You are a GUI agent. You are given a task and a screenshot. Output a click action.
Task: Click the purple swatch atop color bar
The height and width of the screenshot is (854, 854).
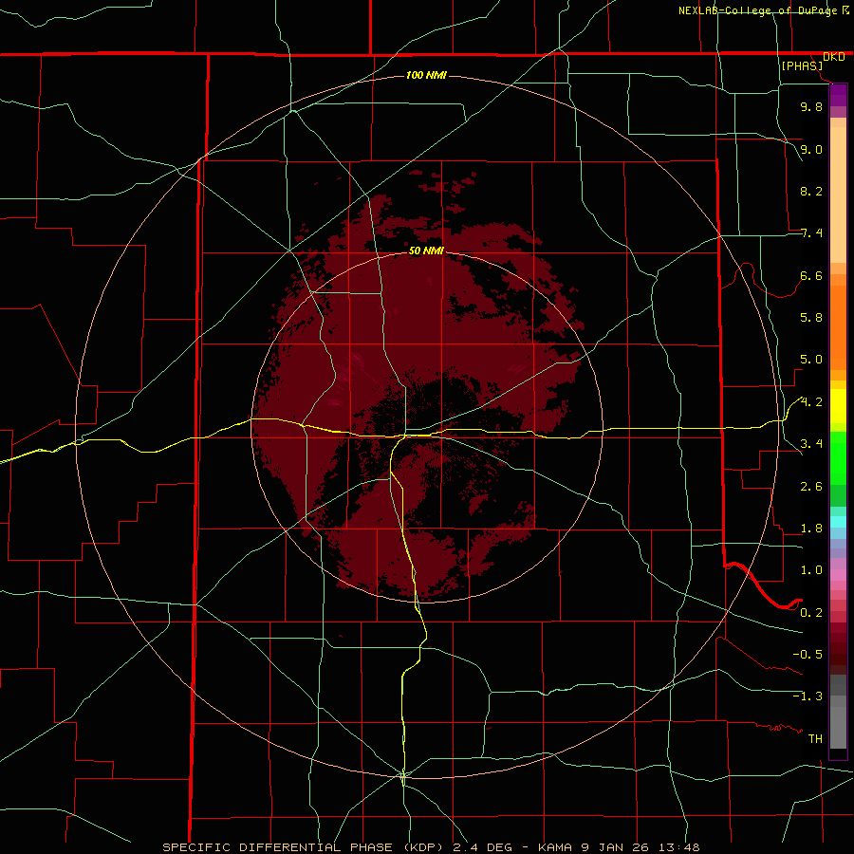pyautogui.click(x=838, y=95)
